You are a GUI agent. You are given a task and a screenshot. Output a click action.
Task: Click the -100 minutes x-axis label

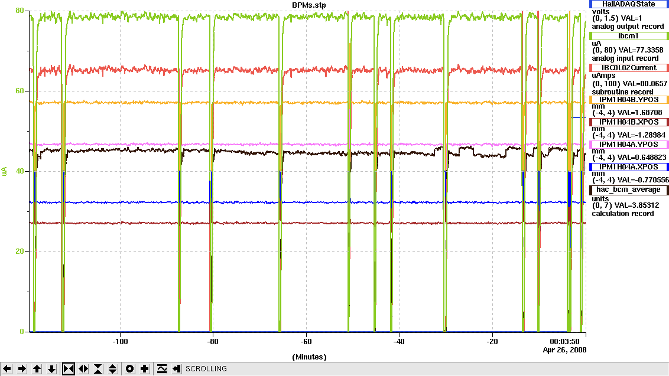120,341
